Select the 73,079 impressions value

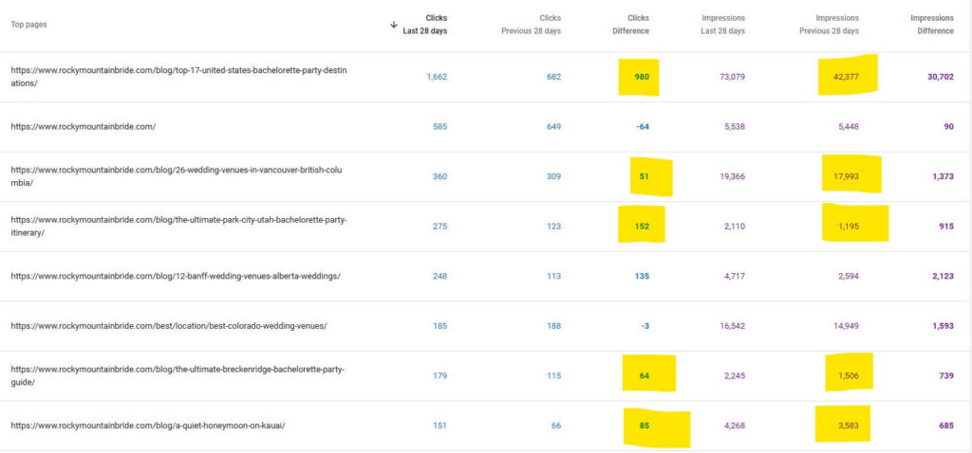pyautogui.click(x=732, y=78)
